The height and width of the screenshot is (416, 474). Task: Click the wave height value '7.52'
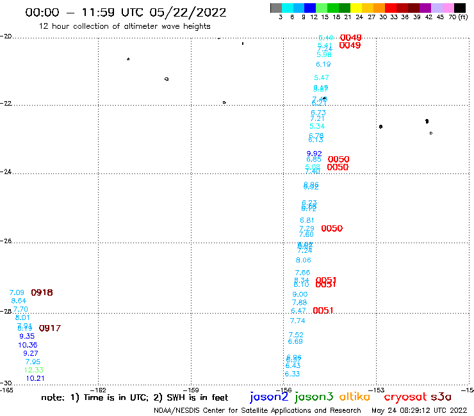(296, 335)
